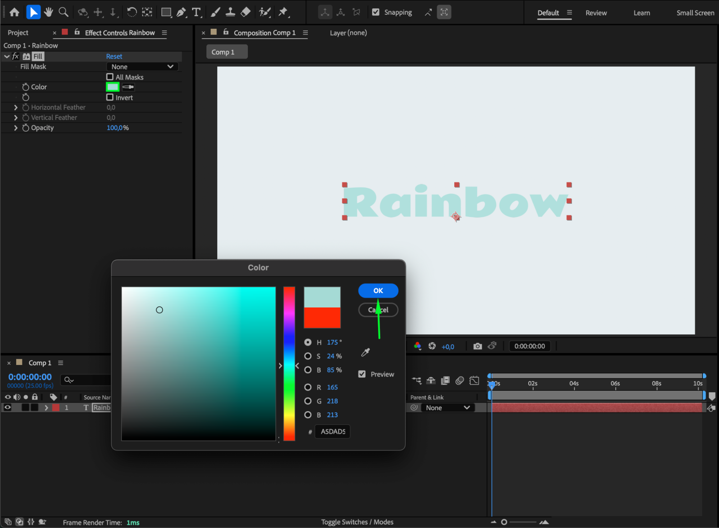Open the Project panel tab
Screen dimensions: 719x528
(x=18, y=33)
